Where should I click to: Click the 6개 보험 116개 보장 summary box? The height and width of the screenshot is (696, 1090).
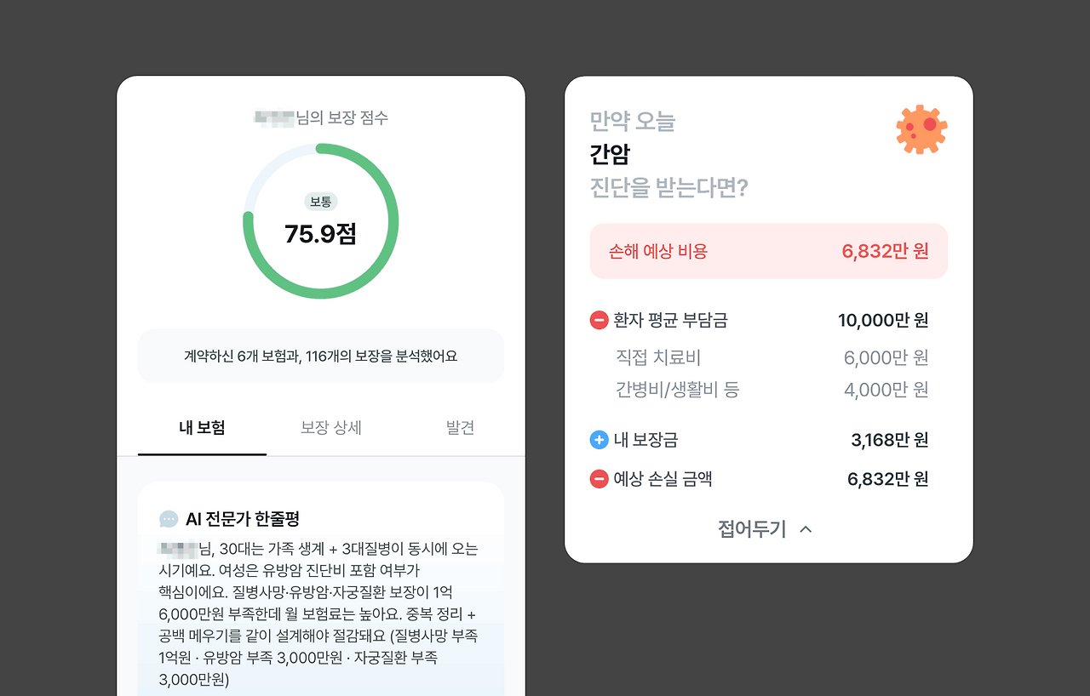(321, 356)
